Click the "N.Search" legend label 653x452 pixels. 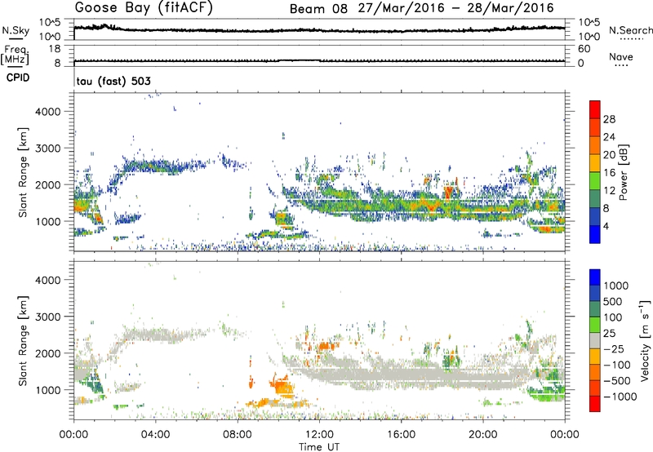(630, 30)
